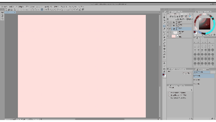Select the Eyedropper tool below the marquee tool
Screen dimensions: 216x122
coord(164,29)
